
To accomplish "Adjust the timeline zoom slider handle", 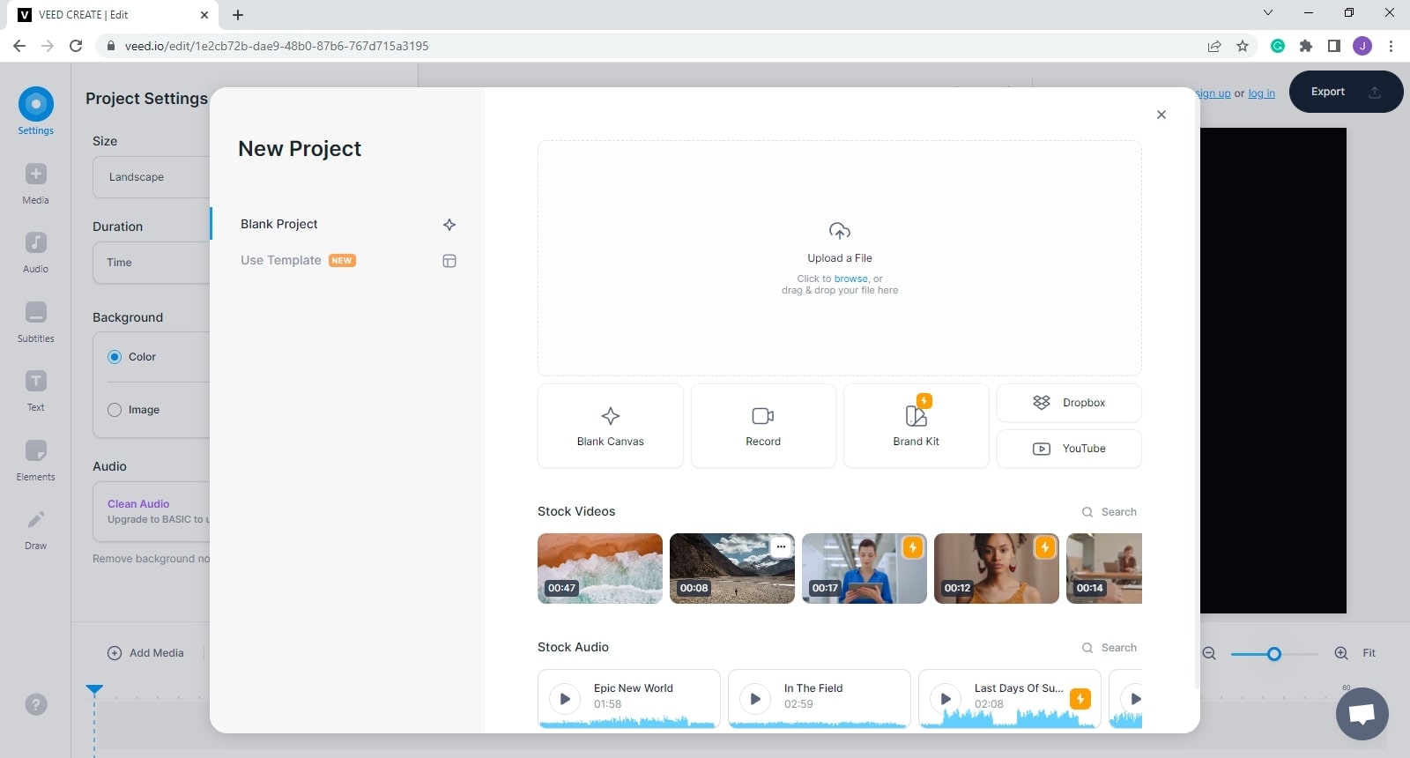I will coord(1273,654).
